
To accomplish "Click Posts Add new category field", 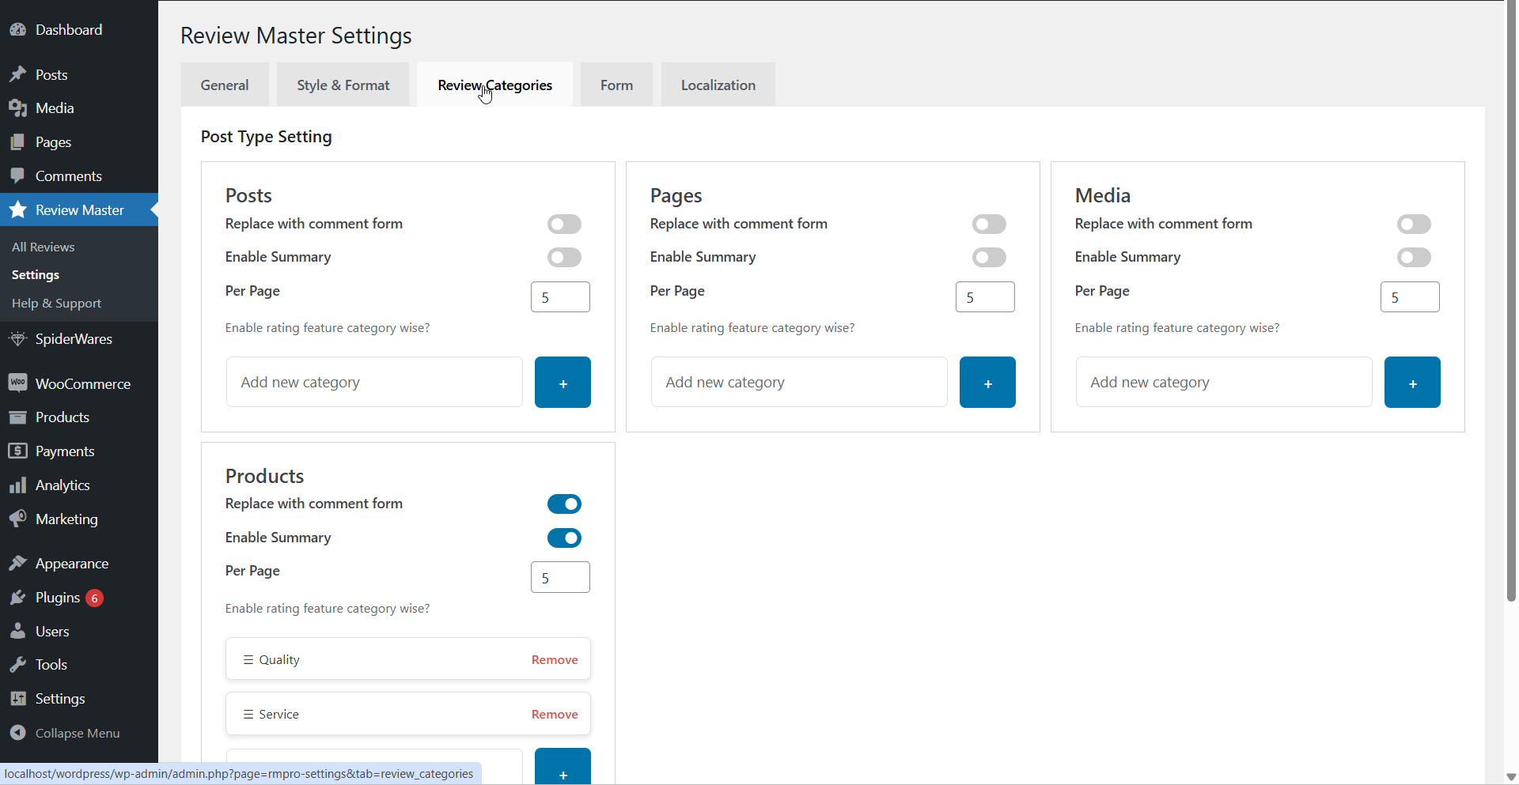I will 374,382.
